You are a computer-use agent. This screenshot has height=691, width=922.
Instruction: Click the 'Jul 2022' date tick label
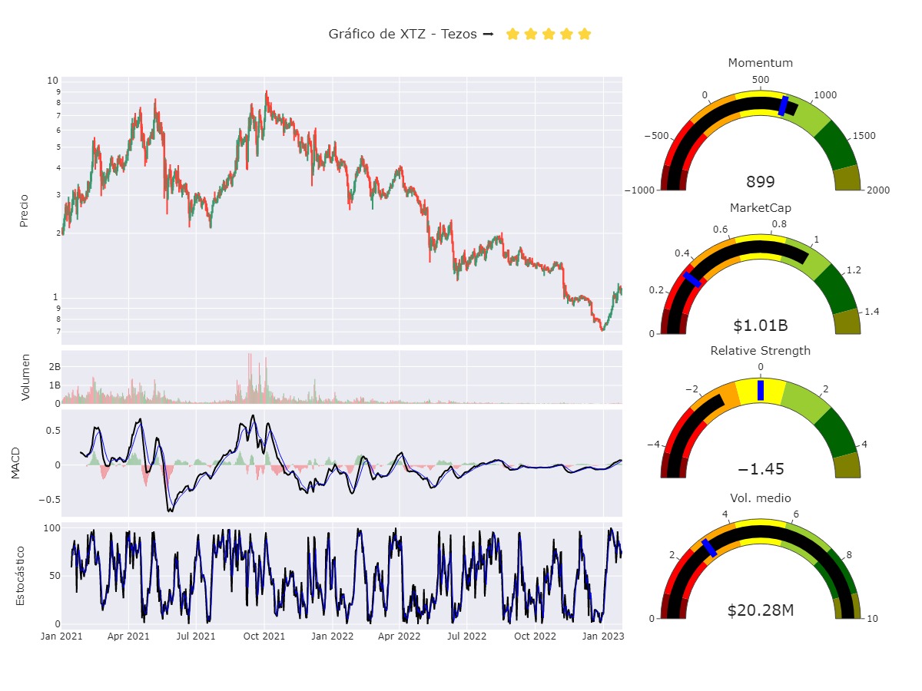[x=467, y=636]
